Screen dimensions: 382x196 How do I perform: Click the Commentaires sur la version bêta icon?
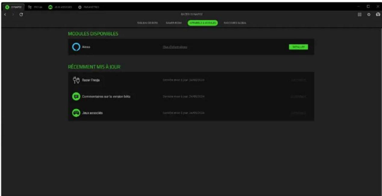pyautogui.click(x=76, y=96)
